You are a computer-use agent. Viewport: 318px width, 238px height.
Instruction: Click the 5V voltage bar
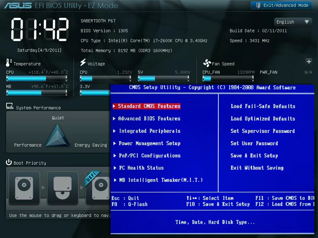pos(163,78)
